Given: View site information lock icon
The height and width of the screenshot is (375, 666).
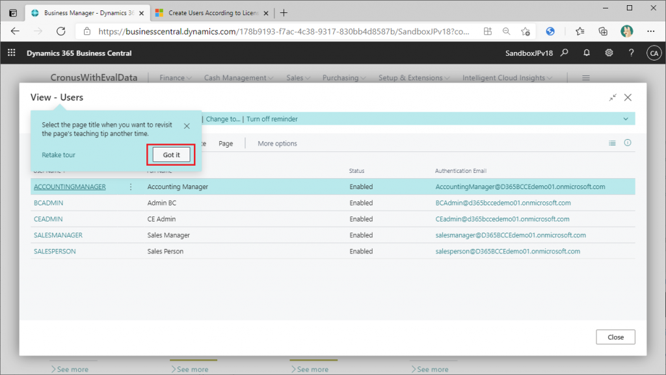Looking at the screenshot, I should coord(87,31).
